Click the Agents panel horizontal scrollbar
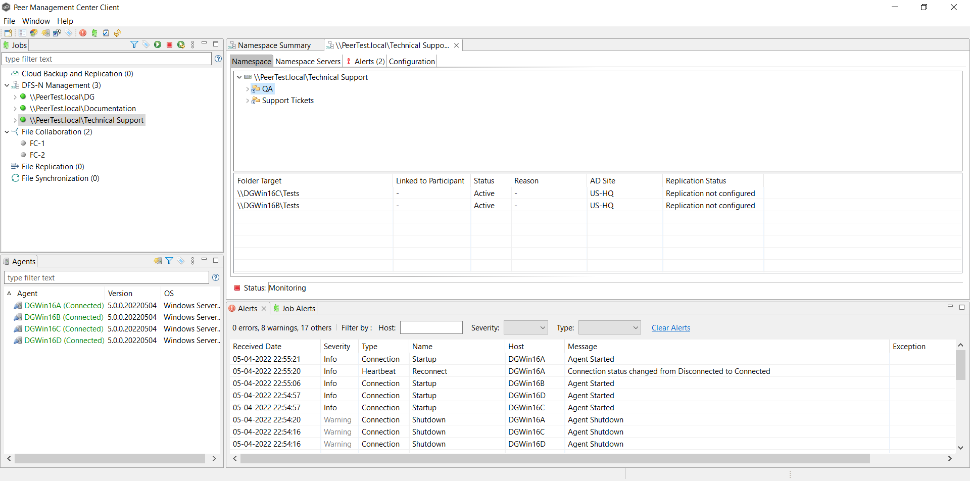This screenshot has width=970, height=481. (110, 458)
